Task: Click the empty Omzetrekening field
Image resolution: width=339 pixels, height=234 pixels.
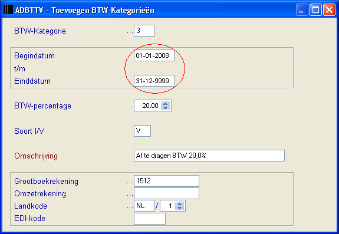Action: [x=166, y=193]
